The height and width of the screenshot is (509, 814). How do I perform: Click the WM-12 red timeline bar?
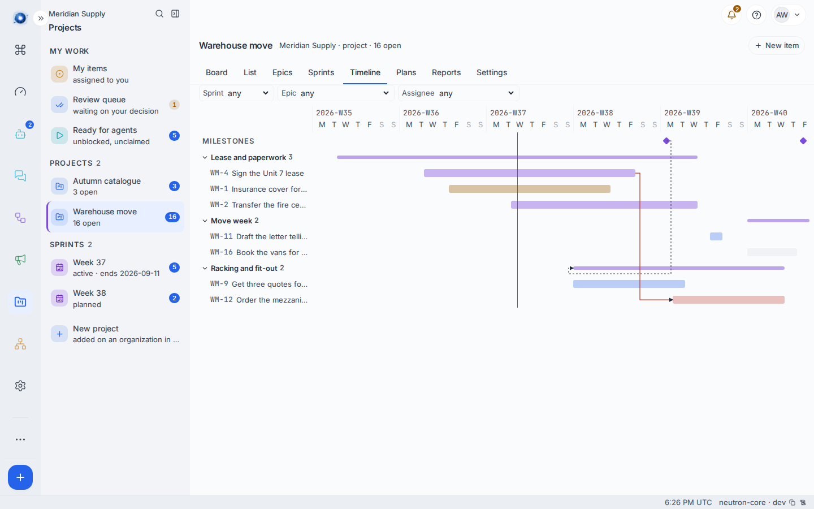click(729, 300)
